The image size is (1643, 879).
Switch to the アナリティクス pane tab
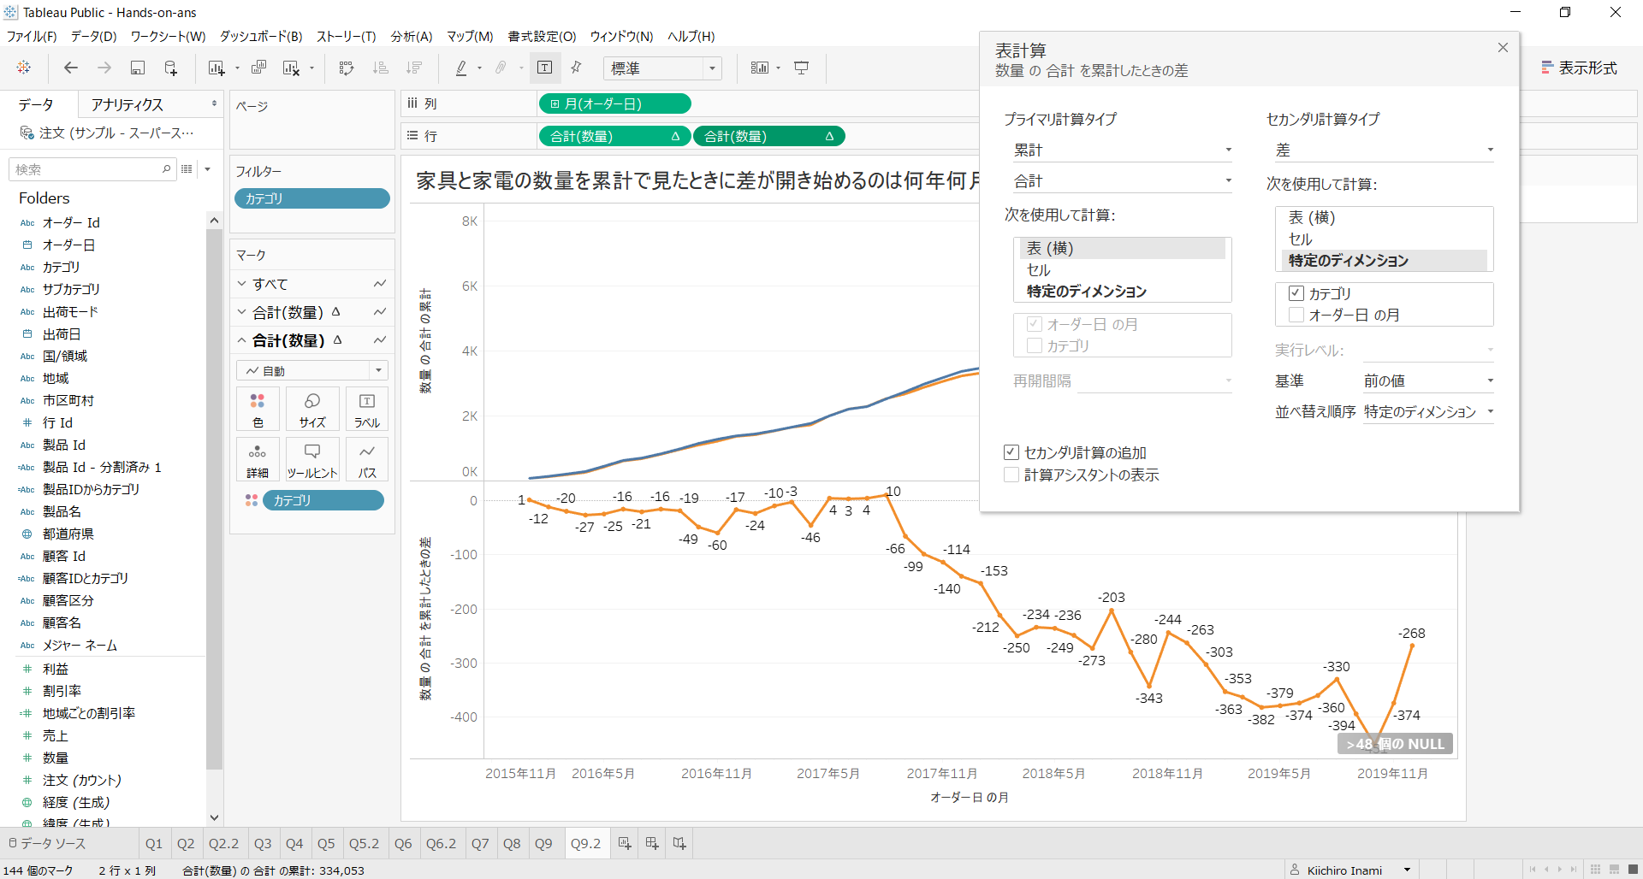(127, 104)
